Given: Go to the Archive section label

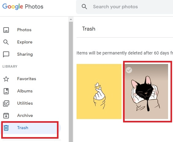Looking at the screenshot, I should click(25, 116).
